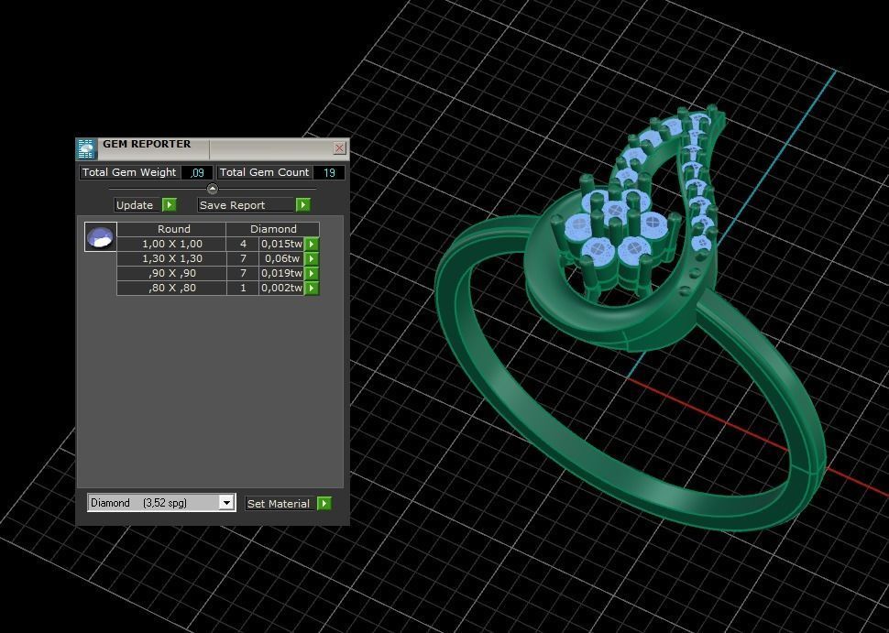Click the round gem thumbnail icon
The width and height of the screenshot is (889, 633).
pyautogui.click(x=100, y=237)
